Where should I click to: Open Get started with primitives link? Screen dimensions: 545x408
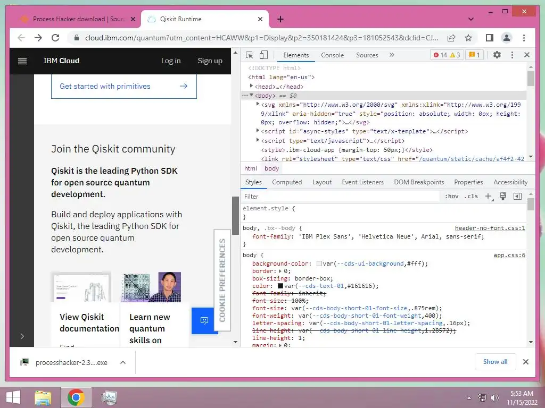(123, 86)
